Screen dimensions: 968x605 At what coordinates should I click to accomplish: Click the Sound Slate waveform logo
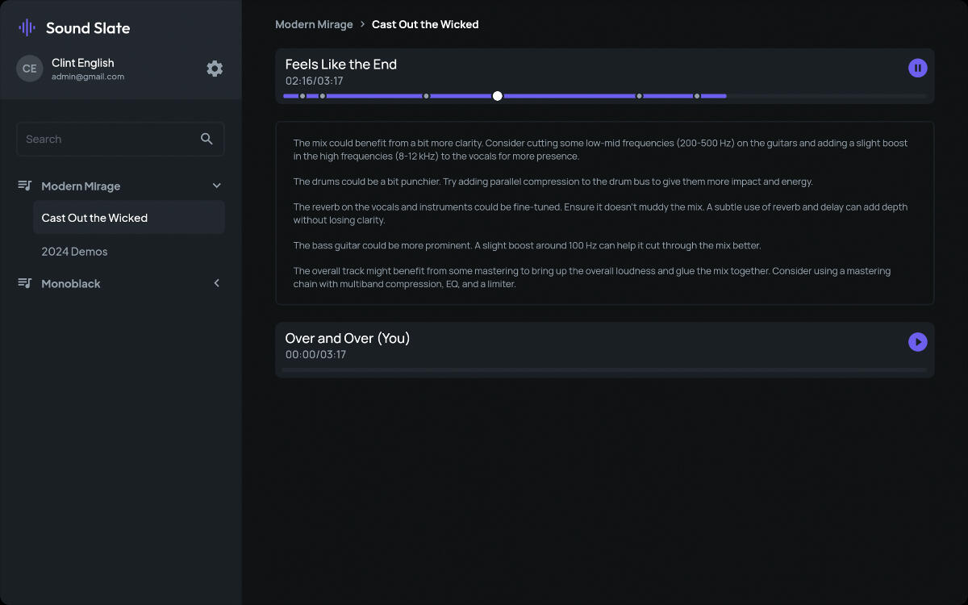coord(27,28)
